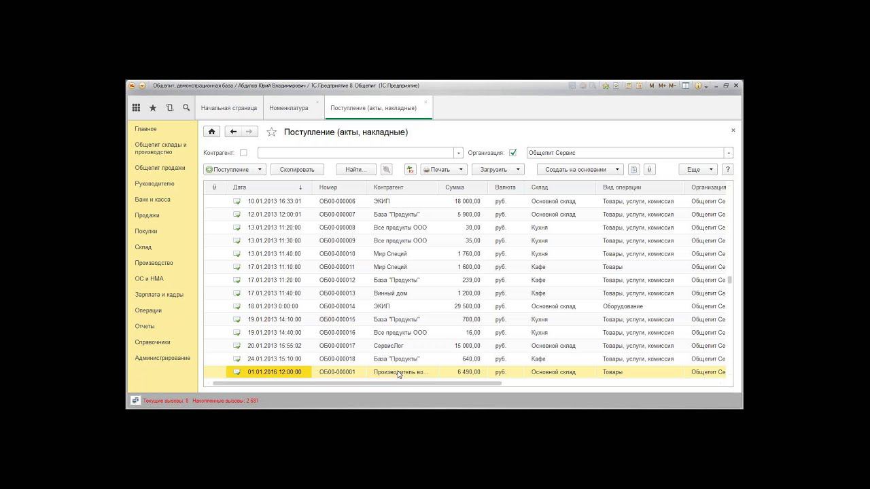Click the Скопировать button

[297, 170]
